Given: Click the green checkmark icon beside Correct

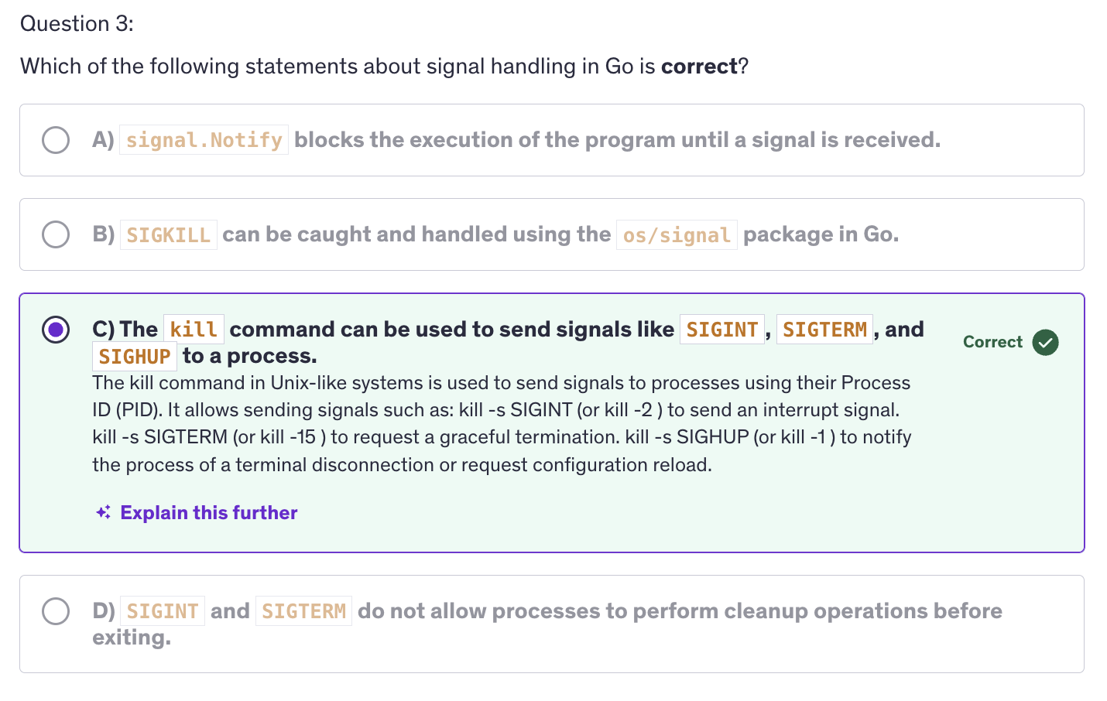Looking at the screenshot, I should (1045, 342).
